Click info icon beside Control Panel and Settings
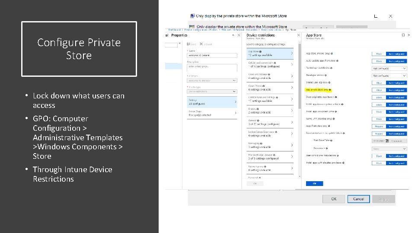The image size is (415, 233). click(x=277, y=97)
